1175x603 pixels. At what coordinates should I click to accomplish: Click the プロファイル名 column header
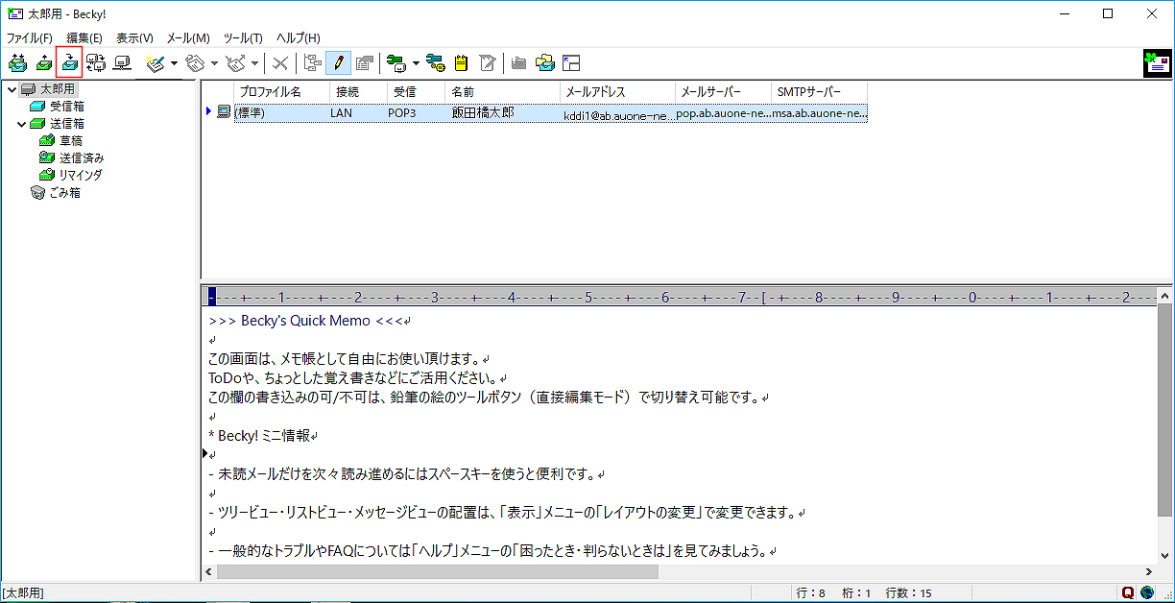[x=281, y=92]
